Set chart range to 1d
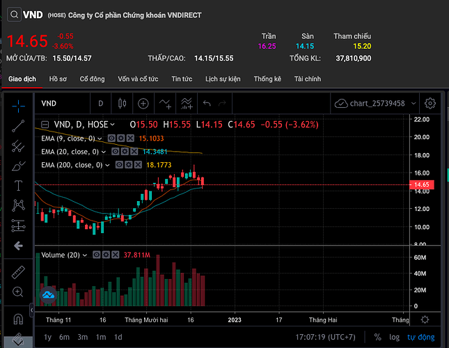Image resolution: width=449 pixels, height=348 pixels. pyautogui.click(x=118, y=337)
